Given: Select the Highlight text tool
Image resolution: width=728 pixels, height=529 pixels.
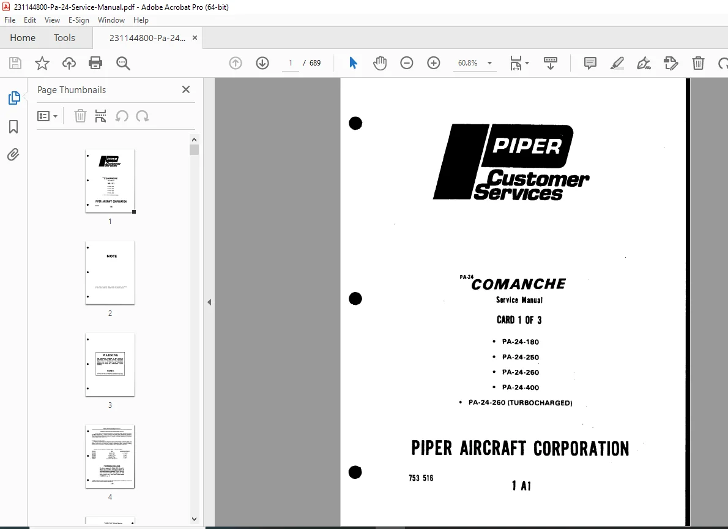Looking at the screenshot, I should tap(617, 62).
